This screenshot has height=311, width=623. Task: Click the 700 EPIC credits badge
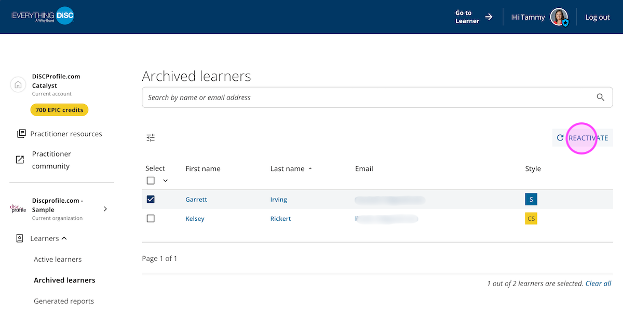point(60,110)
